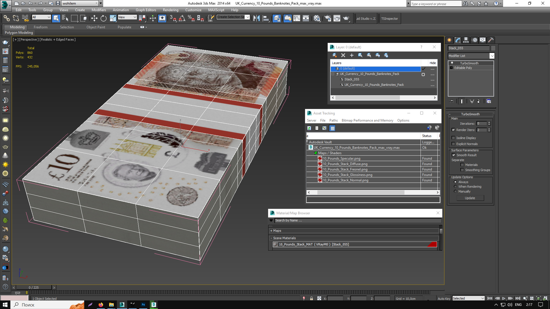Collapse Scene Materials group
This screenshot has width=550, height=309.
pos(271,238)
